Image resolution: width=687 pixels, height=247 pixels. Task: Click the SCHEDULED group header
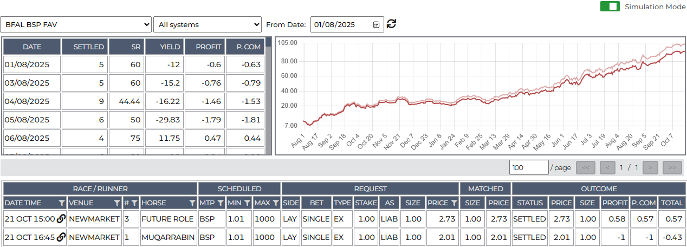coord(239,188)
